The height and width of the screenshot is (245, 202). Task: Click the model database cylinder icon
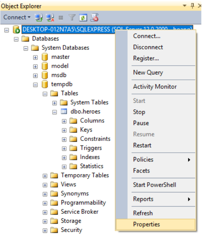tap(45, 66)
